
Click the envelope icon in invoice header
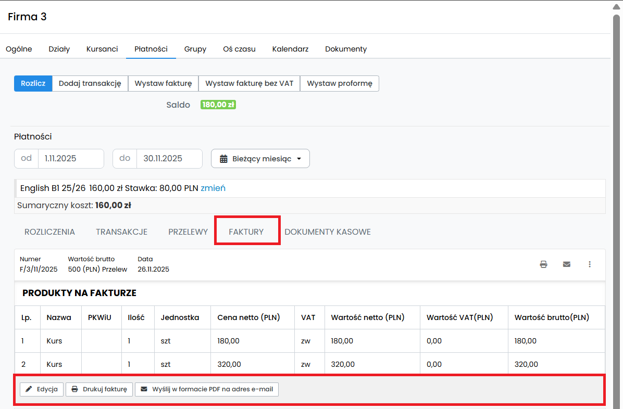(567, 264)
